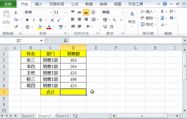Image resolution: width=187 pixels, height=119 pixels.
Task: Switch to the 公式 ribbon tab
Action: point(75,4)
